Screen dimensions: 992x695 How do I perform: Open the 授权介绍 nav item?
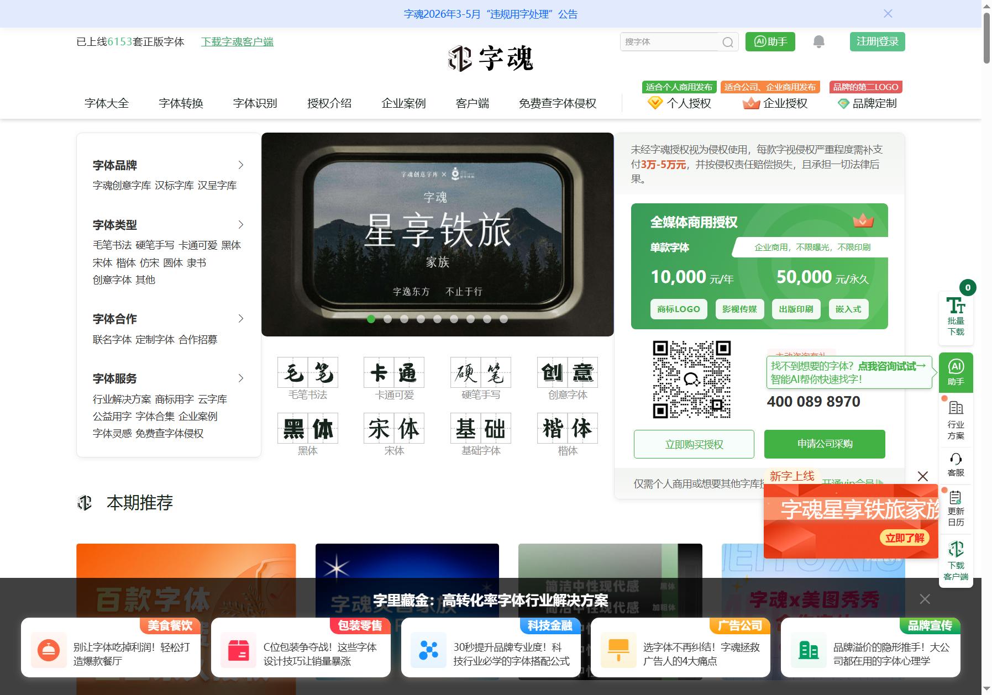coord(329,103)
